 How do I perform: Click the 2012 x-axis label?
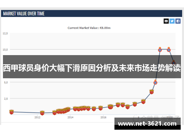click(x=38, y=117)
